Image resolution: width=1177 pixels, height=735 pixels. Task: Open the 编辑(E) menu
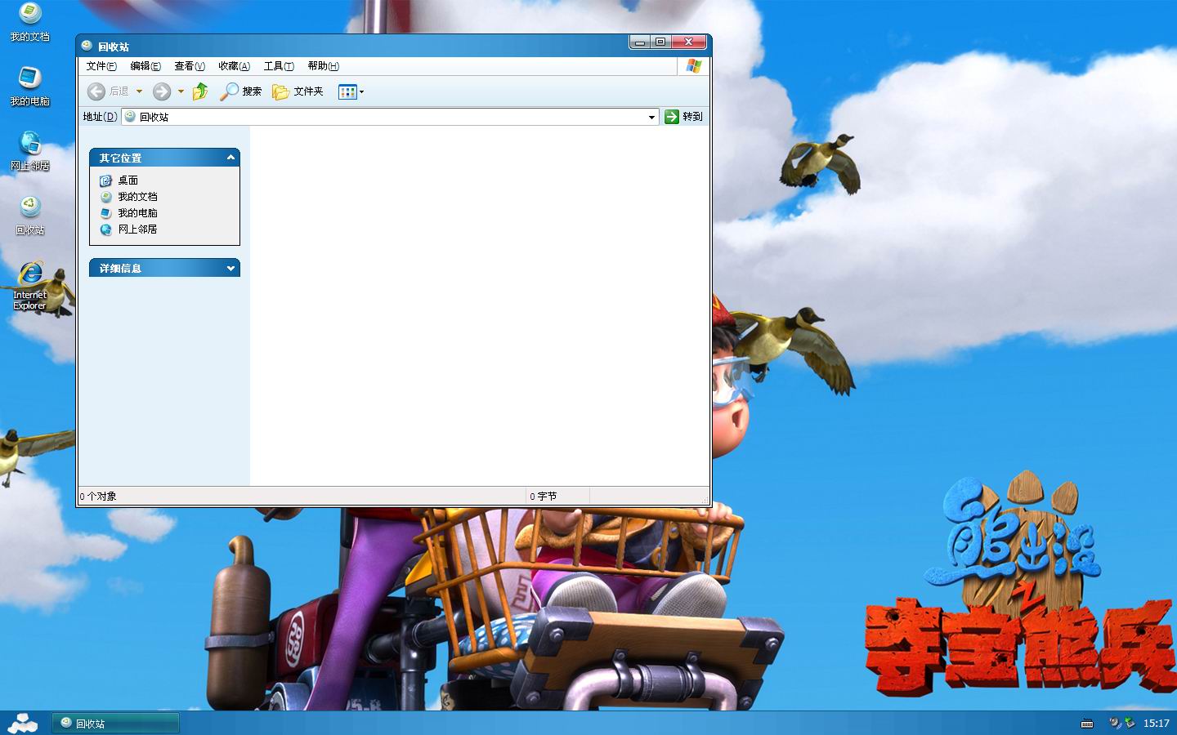[x=145, y=66]
